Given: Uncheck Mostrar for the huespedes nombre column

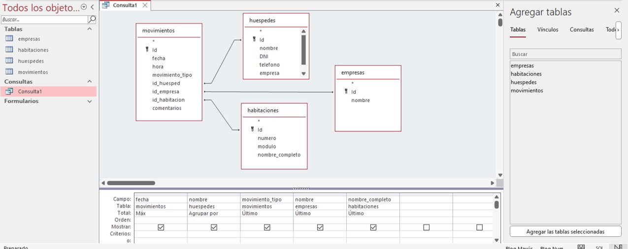Looking at the screenshot, I should (x=214, y=227).
